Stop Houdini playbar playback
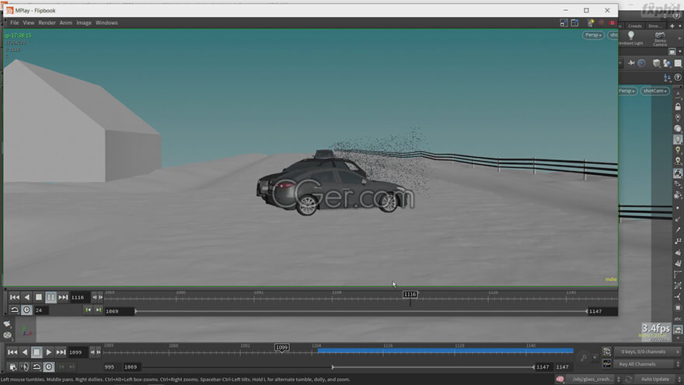Screen dimensions: 684x385 (x=37, y=352)
